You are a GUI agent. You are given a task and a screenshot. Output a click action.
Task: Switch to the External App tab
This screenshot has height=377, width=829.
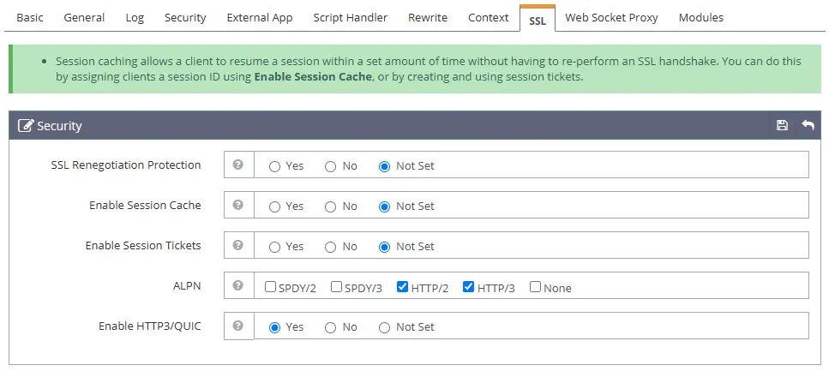point(260,17)
